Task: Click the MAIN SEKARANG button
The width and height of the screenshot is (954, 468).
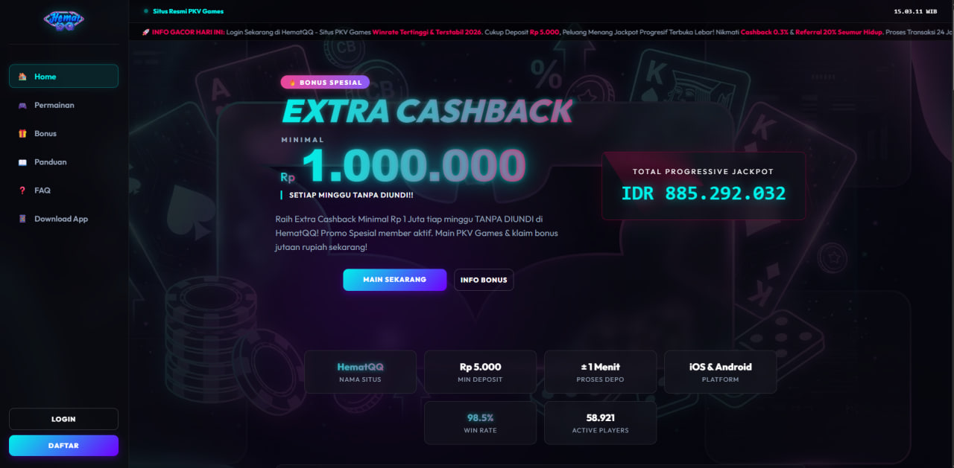Action: pyautogui.click(x=394, y=280)
